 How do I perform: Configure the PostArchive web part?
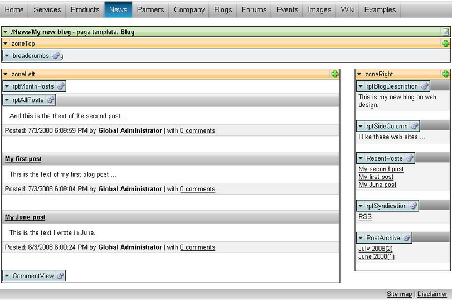tap(407, 238)
